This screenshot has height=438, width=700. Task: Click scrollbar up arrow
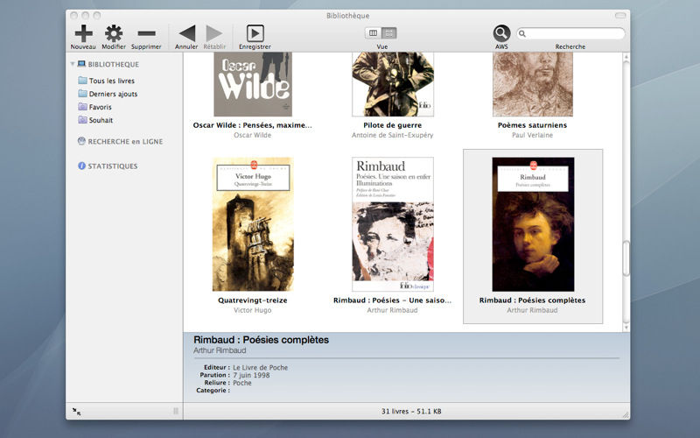[x=626, y=57]
